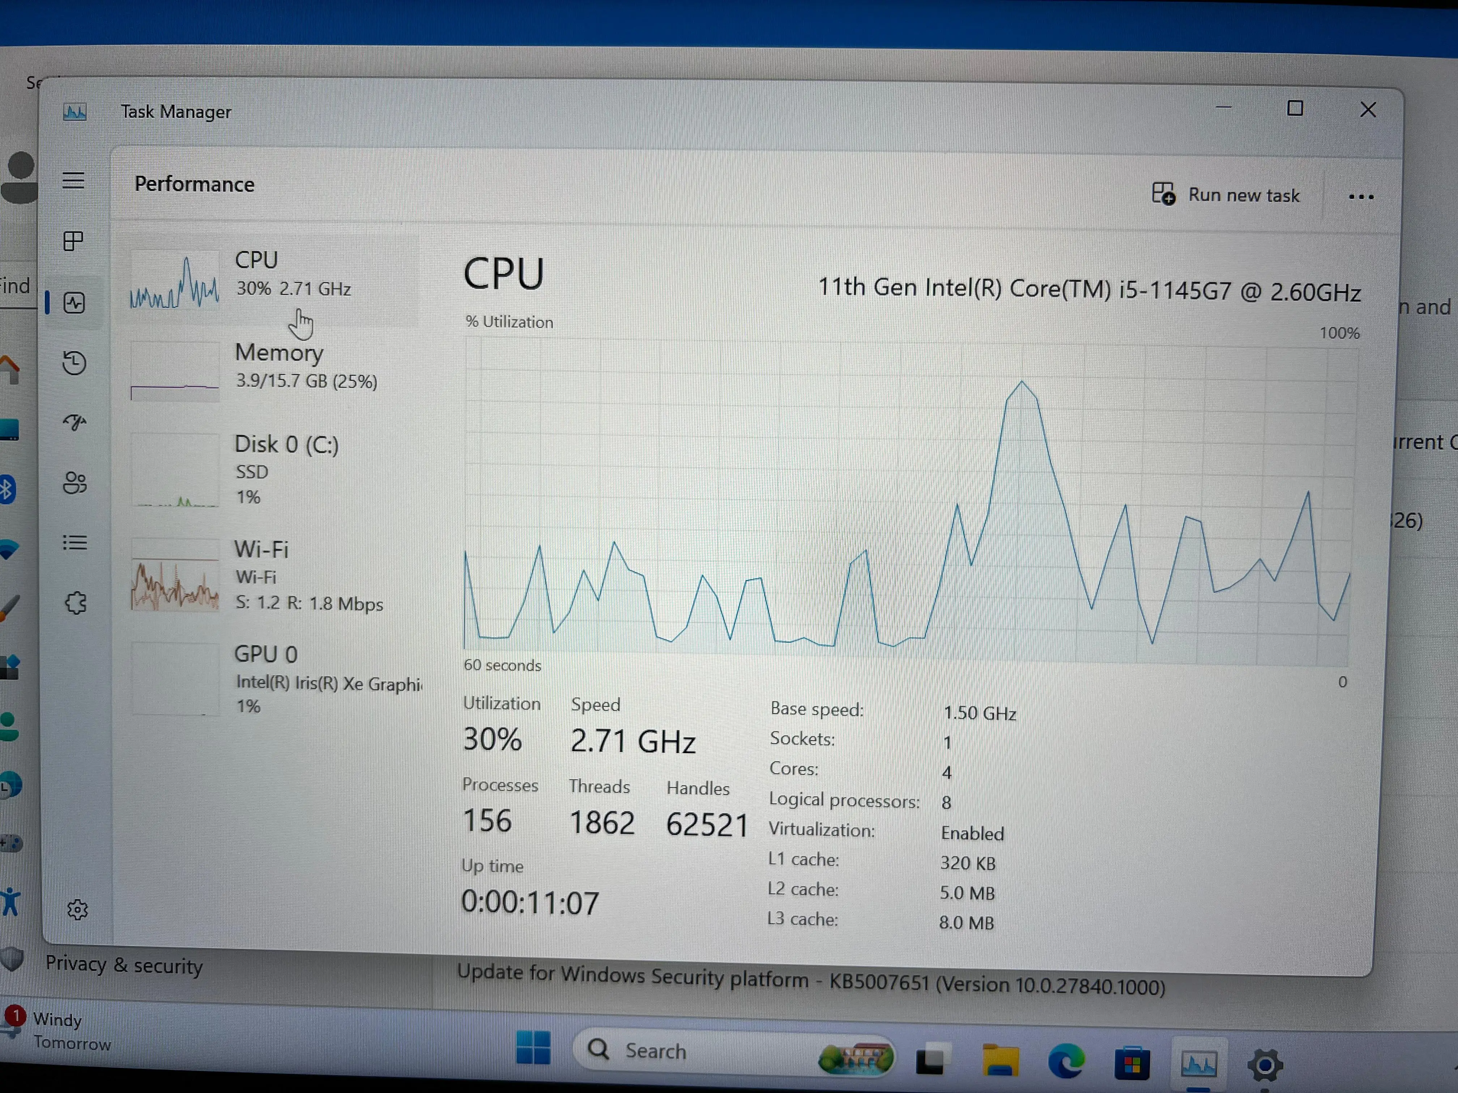The height and width of the screenshot is (1093, 1458).
Task: Open the three-dot more options menu
Action: click(x=1360, y=197)
